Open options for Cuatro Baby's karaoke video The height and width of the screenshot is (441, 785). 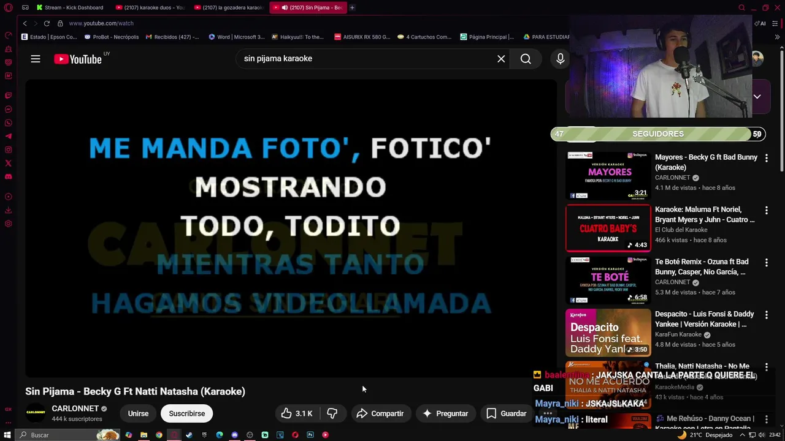(x=766, y=210)
